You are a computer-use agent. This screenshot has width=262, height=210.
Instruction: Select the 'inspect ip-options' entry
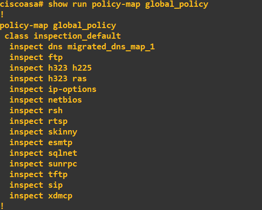[53, 90]
